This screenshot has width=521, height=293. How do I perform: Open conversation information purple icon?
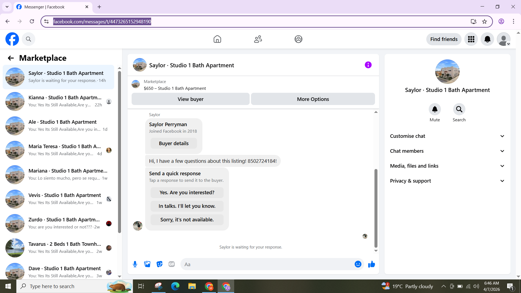click(368, 65)
